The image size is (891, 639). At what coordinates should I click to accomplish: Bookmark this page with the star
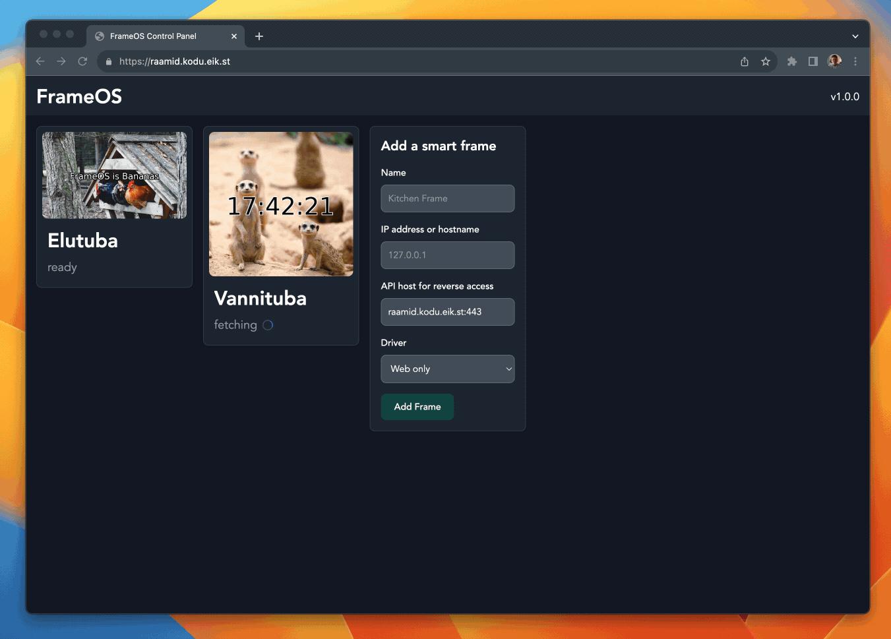point(766,61)
